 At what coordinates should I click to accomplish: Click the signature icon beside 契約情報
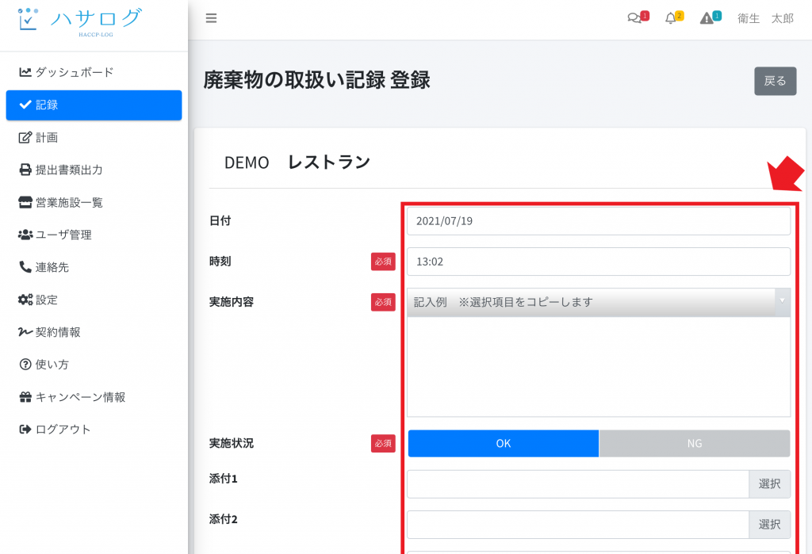coord(25,332)
